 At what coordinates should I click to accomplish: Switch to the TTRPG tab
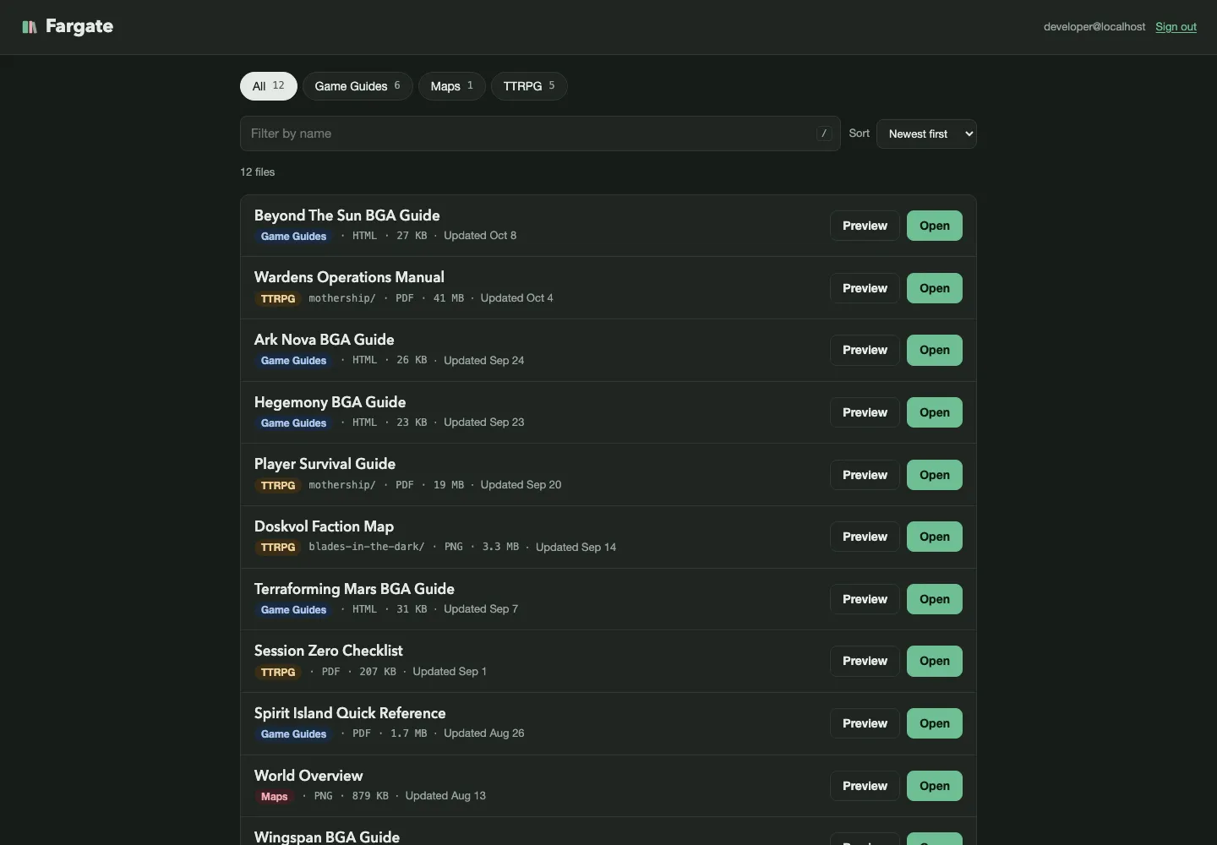pos(529,86)
